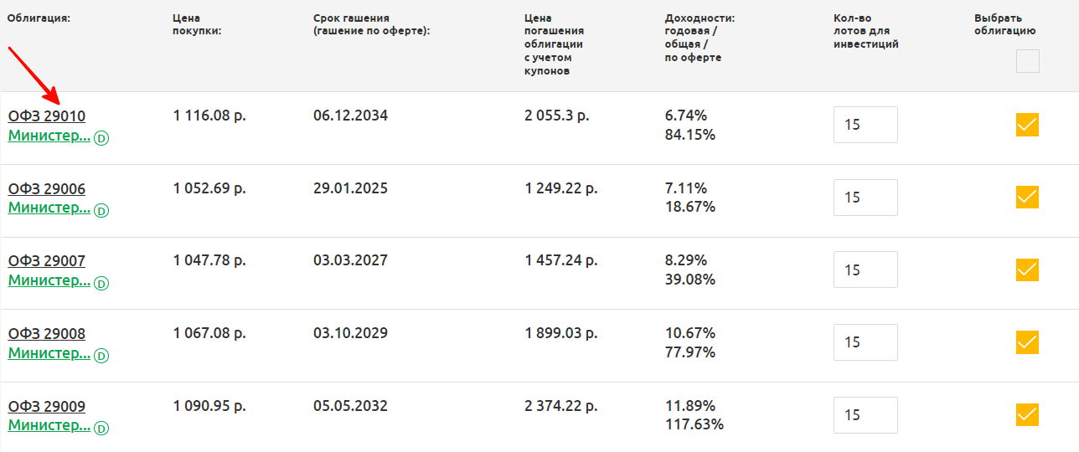Uncheck the ОФЗ 29010 selection checkbox
The height and width of the screenshot is (452, 1079).
pos(1027,125)
